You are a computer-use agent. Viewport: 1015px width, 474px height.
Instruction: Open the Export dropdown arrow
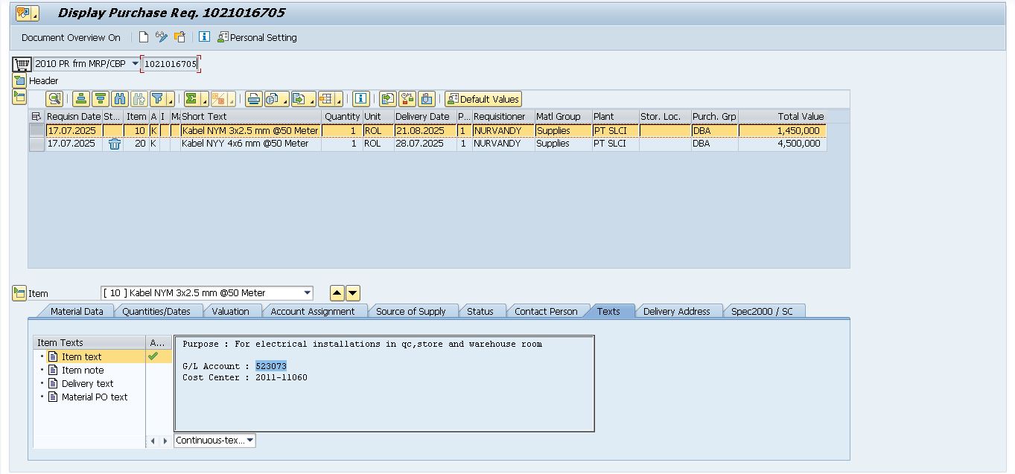pos(312,99)
